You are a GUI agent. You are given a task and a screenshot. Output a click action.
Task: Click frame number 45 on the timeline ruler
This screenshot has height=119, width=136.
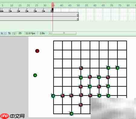(70, 5)
